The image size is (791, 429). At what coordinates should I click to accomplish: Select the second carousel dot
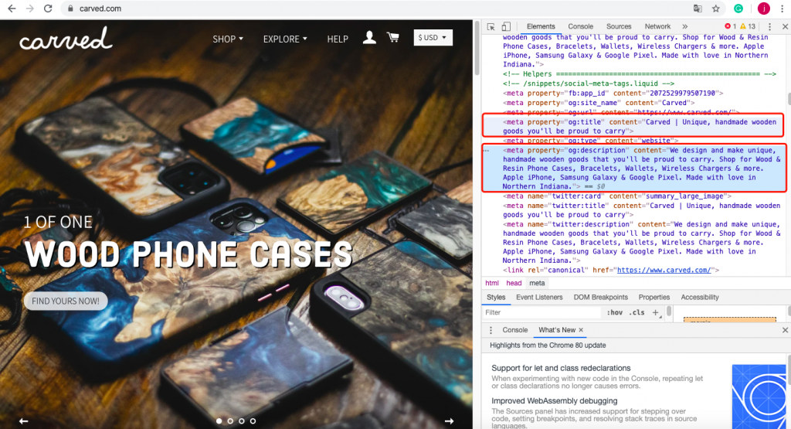pos(230,421)
